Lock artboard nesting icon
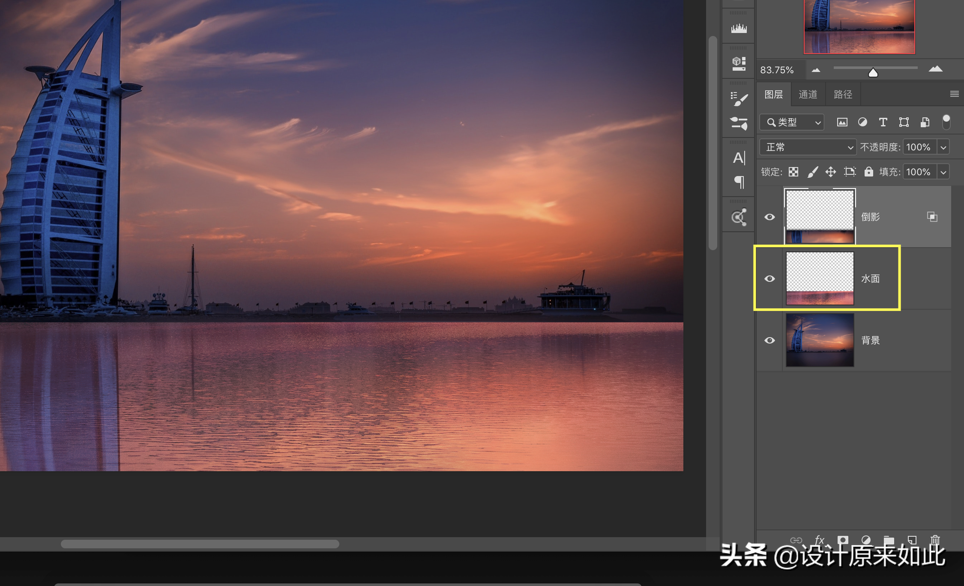 tap(850, 172)
